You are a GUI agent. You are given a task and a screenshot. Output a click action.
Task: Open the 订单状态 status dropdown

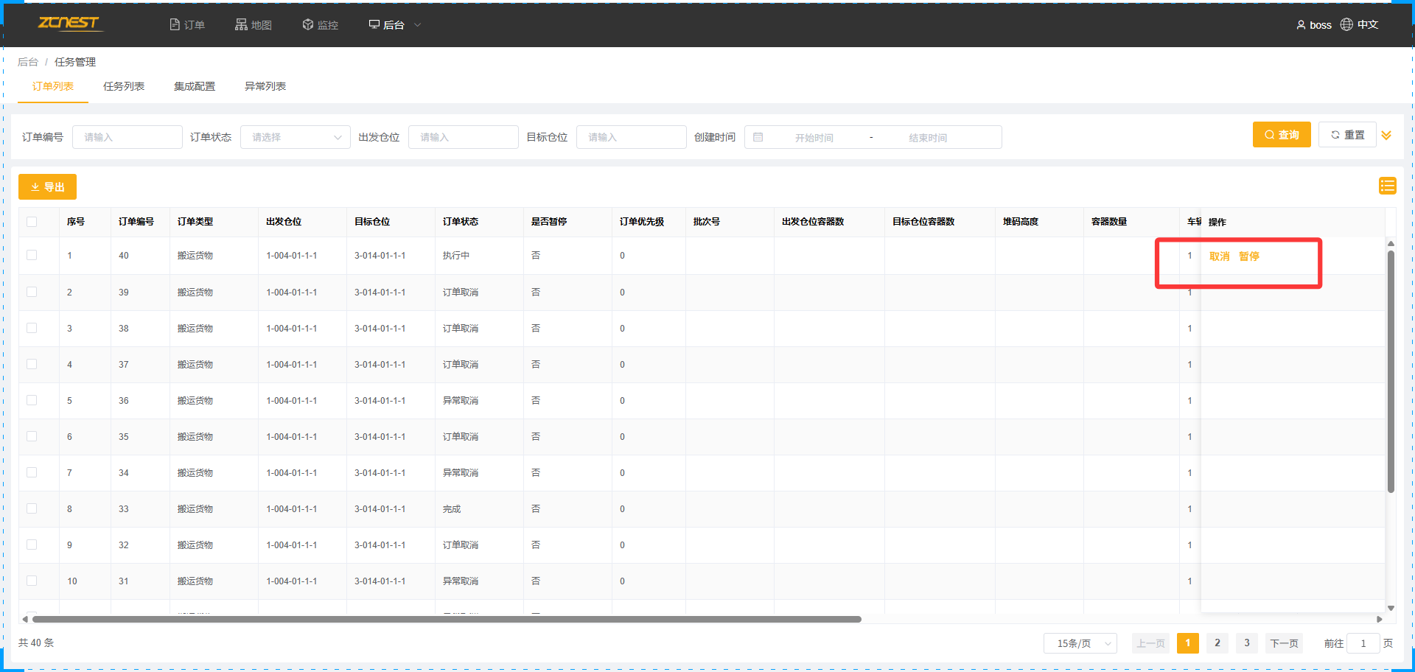pyautogui.click(x=295, y=137)
